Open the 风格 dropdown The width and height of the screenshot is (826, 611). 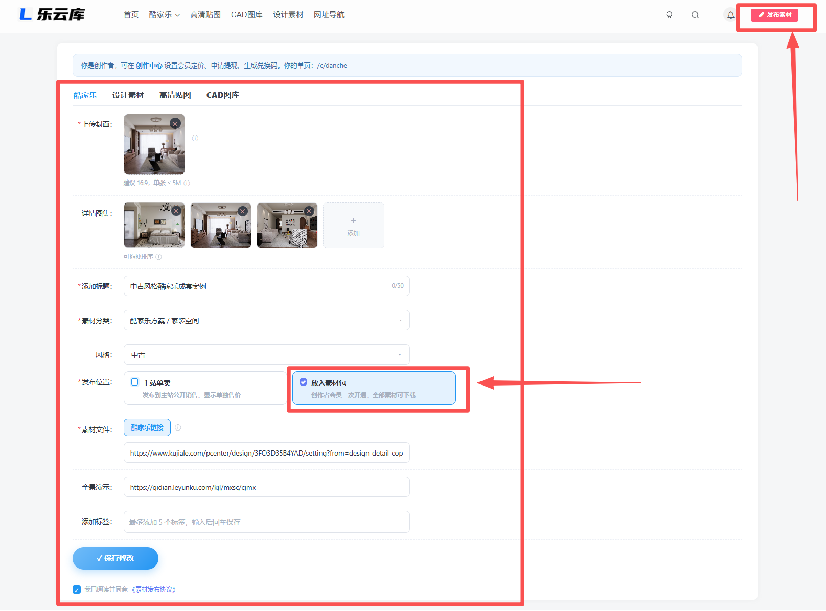click(267, 354)
